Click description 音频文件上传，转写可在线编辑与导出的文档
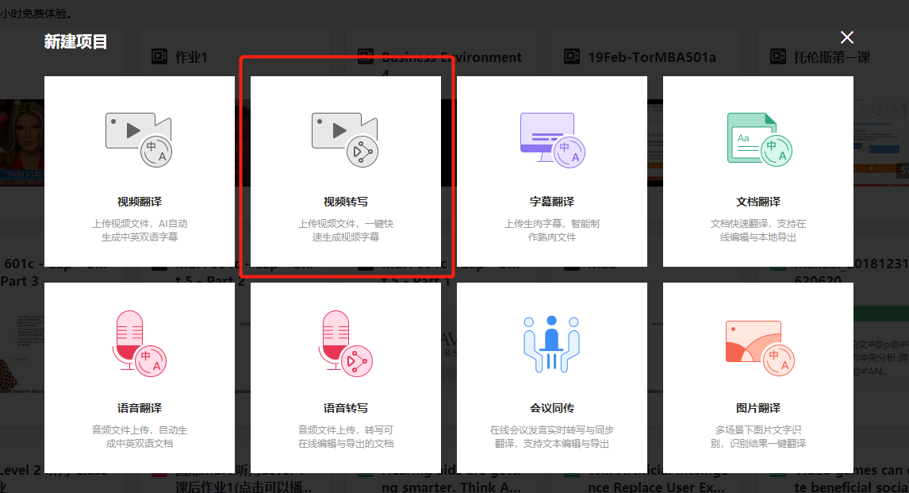The width and height of the screenshot is (909, 493). (346, 437)
